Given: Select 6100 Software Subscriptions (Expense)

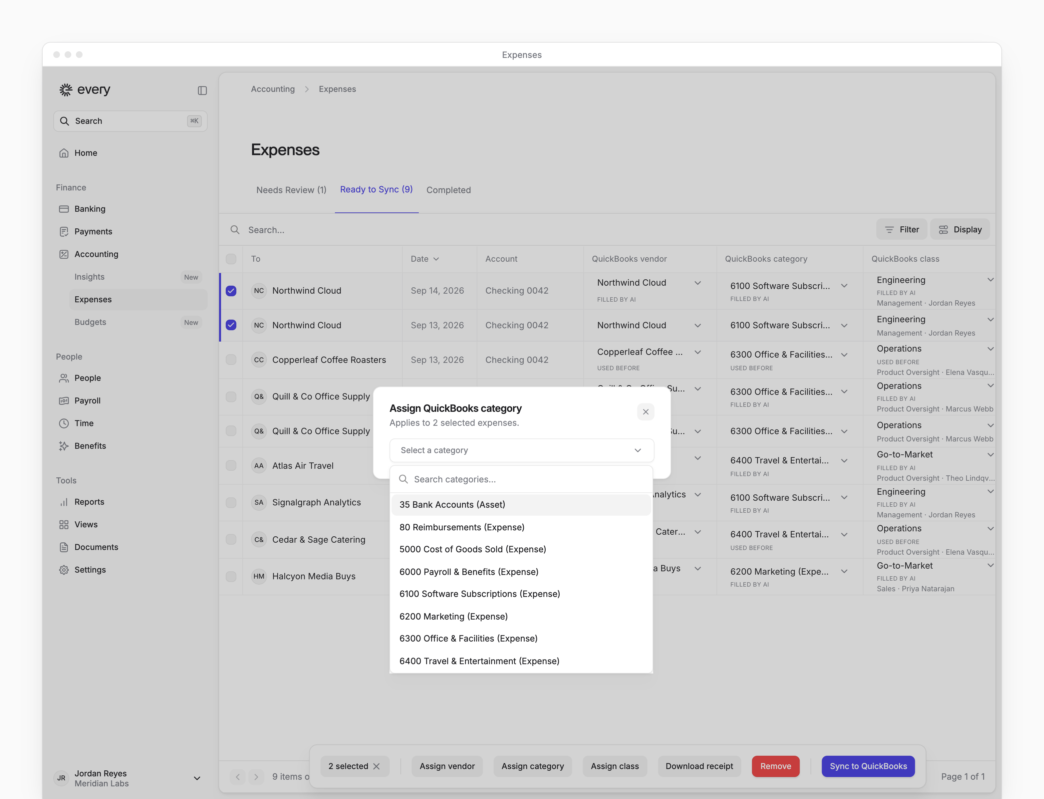Looking at the screenshot, I should pos(521,594).
